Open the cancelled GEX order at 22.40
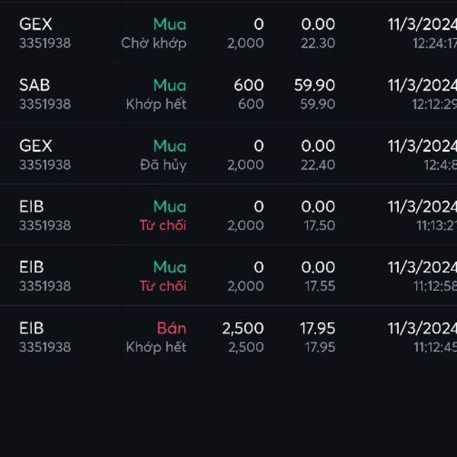This screenshot has height=457, width=457. pyautogui.click(x=228, y=155)
